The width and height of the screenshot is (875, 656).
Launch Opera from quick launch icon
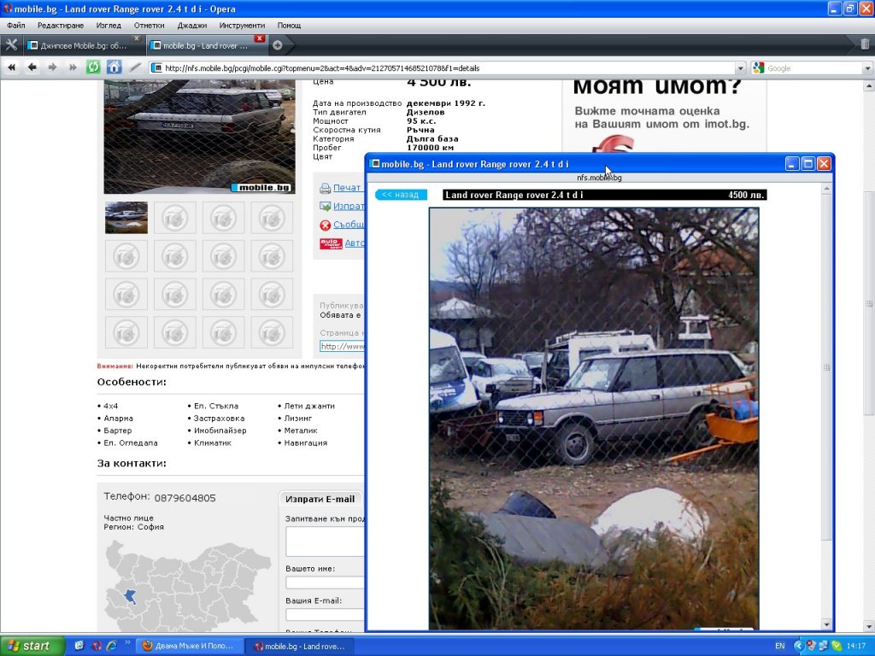96,646
